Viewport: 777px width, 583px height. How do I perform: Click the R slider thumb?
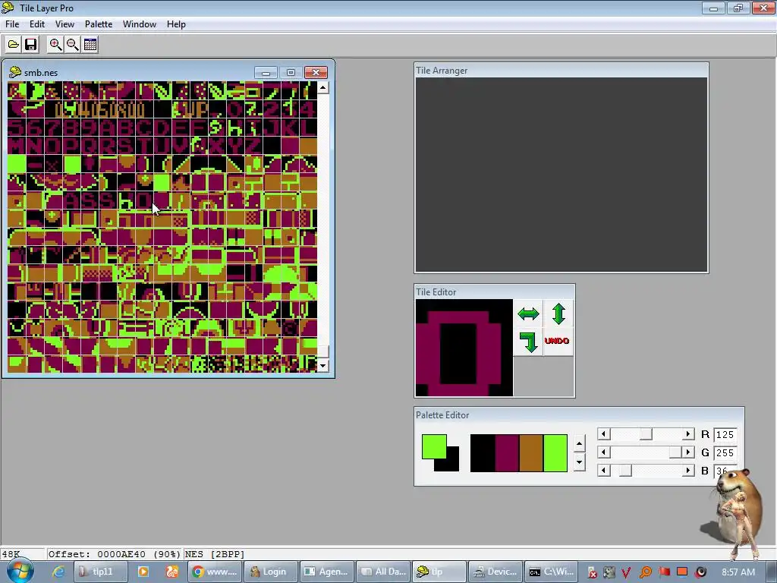[646, 434]
